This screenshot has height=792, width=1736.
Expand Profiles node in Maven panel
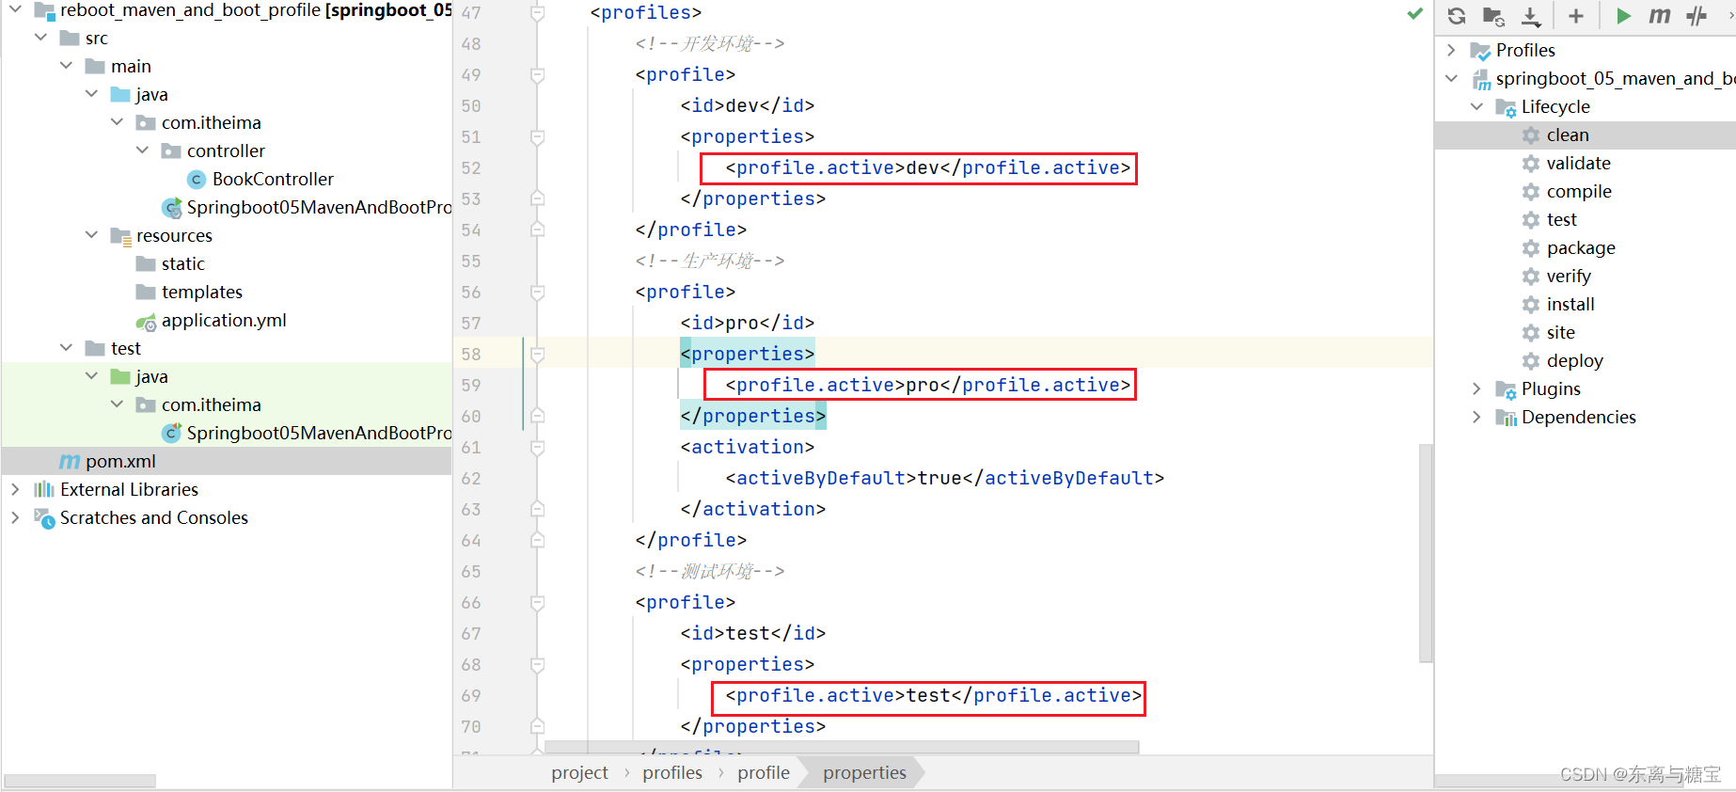pyautogui.click(x=1451, y=50)
